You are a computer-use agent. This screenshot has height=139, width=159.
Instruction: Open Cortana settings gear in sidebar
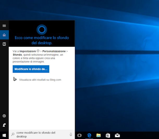coord(4,116)
